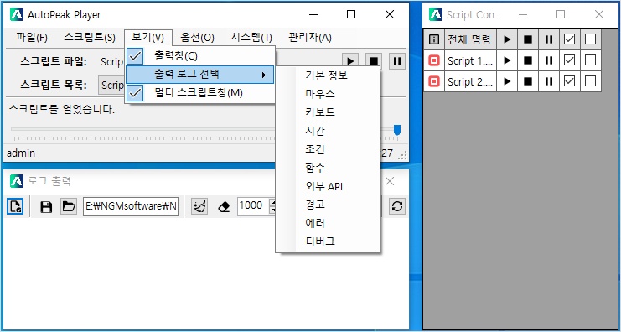The height and width of the screenshot is (332, 621).
Task: Click the refresh icon in 로그 출력
Action: pos(397,206)
